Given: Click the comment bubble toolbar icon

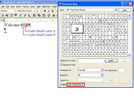Looking at the screenshot, I should click(16, 15).
